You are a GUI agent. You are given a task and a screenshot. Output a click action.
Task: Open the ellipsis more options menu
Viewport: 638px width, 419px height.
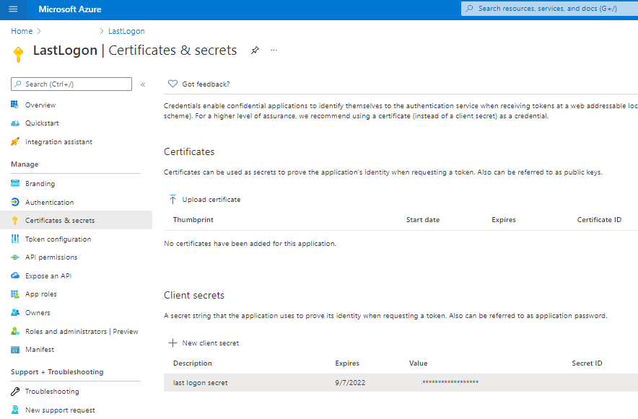click(273, 51)
